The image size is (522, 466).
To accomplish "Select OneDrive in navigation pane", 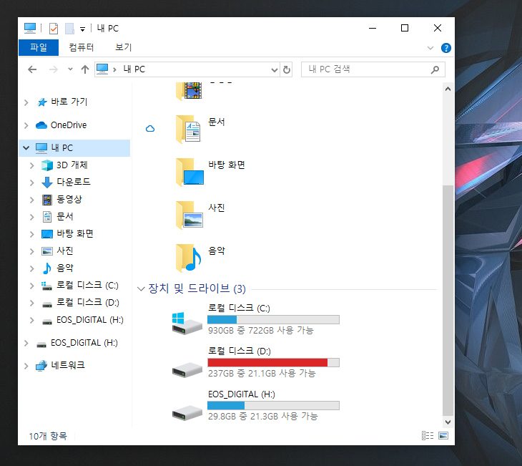I will tap(69, 125).
